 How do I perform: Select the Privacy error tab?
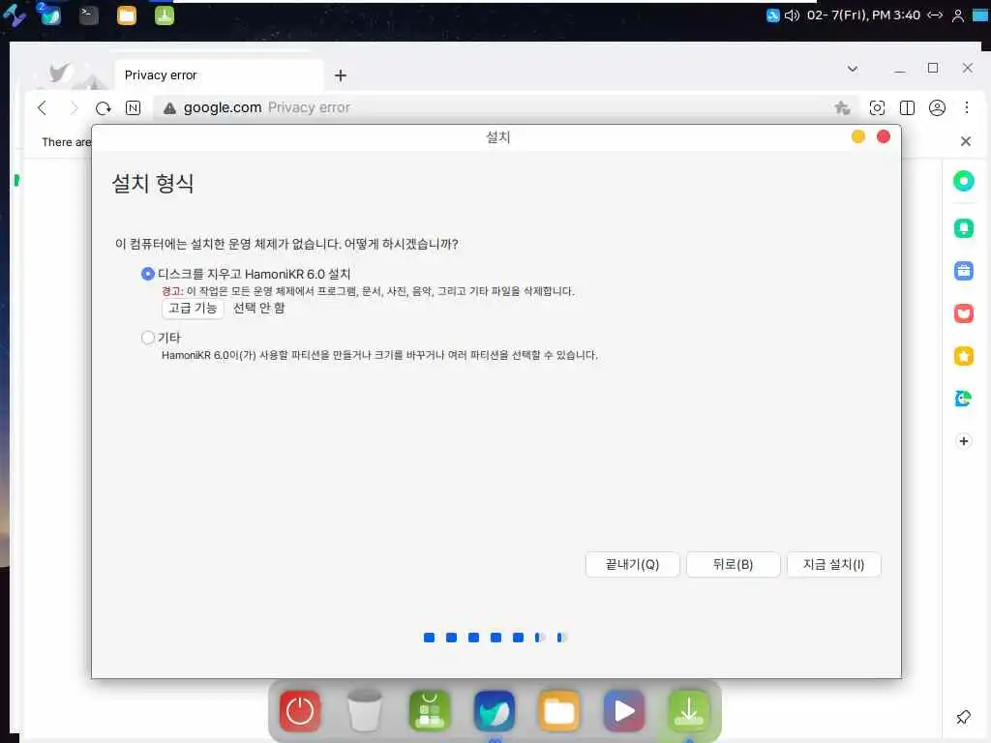click(x=218, y=75)
